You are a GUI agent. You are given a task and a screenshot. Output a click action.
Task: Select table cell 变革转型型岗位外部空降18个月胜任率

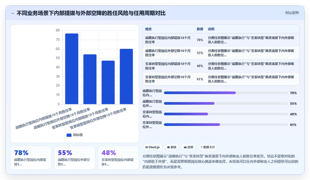point(168,79)
